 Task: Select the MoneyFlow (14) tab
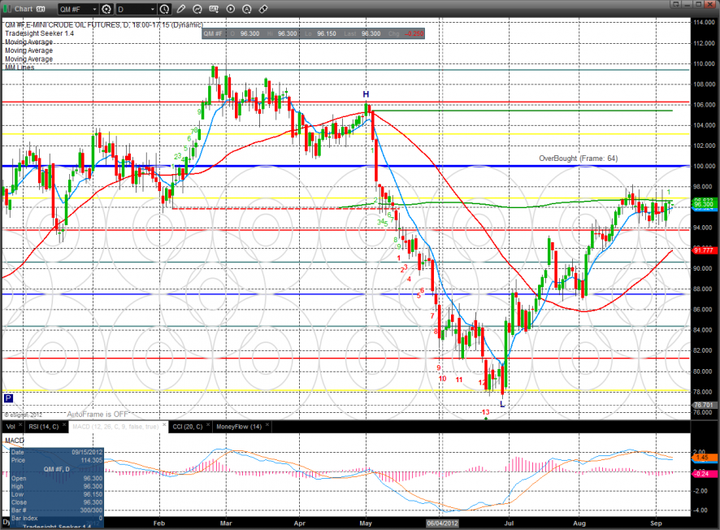(237, 426)
